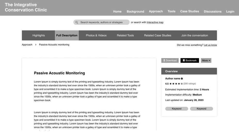Click the Download button
The height and width of the screenshot is (135, 239).
(x=170, y=61)
